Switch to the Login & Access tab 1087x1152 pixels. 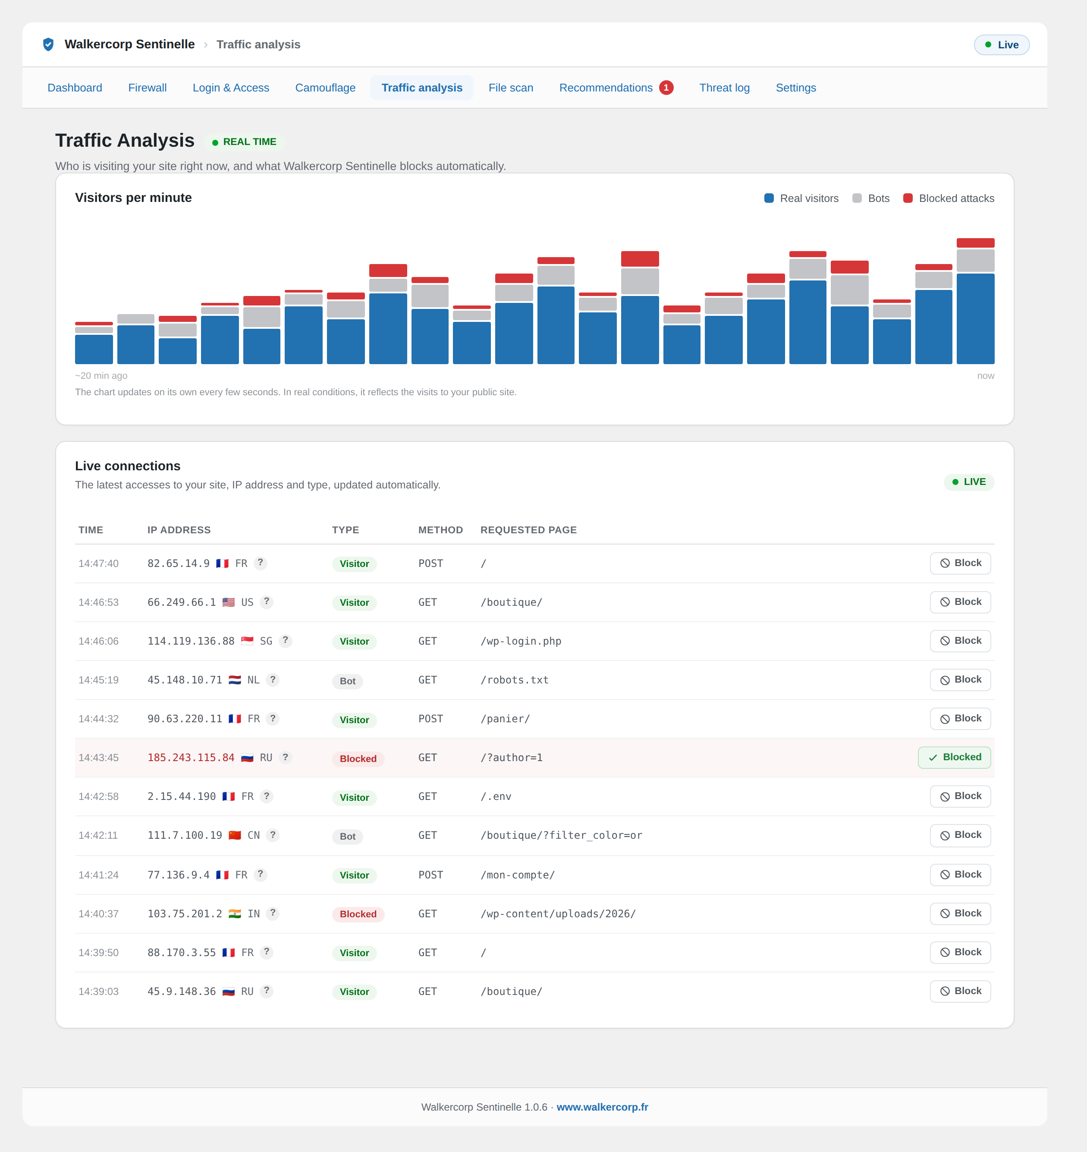[231, 88]
